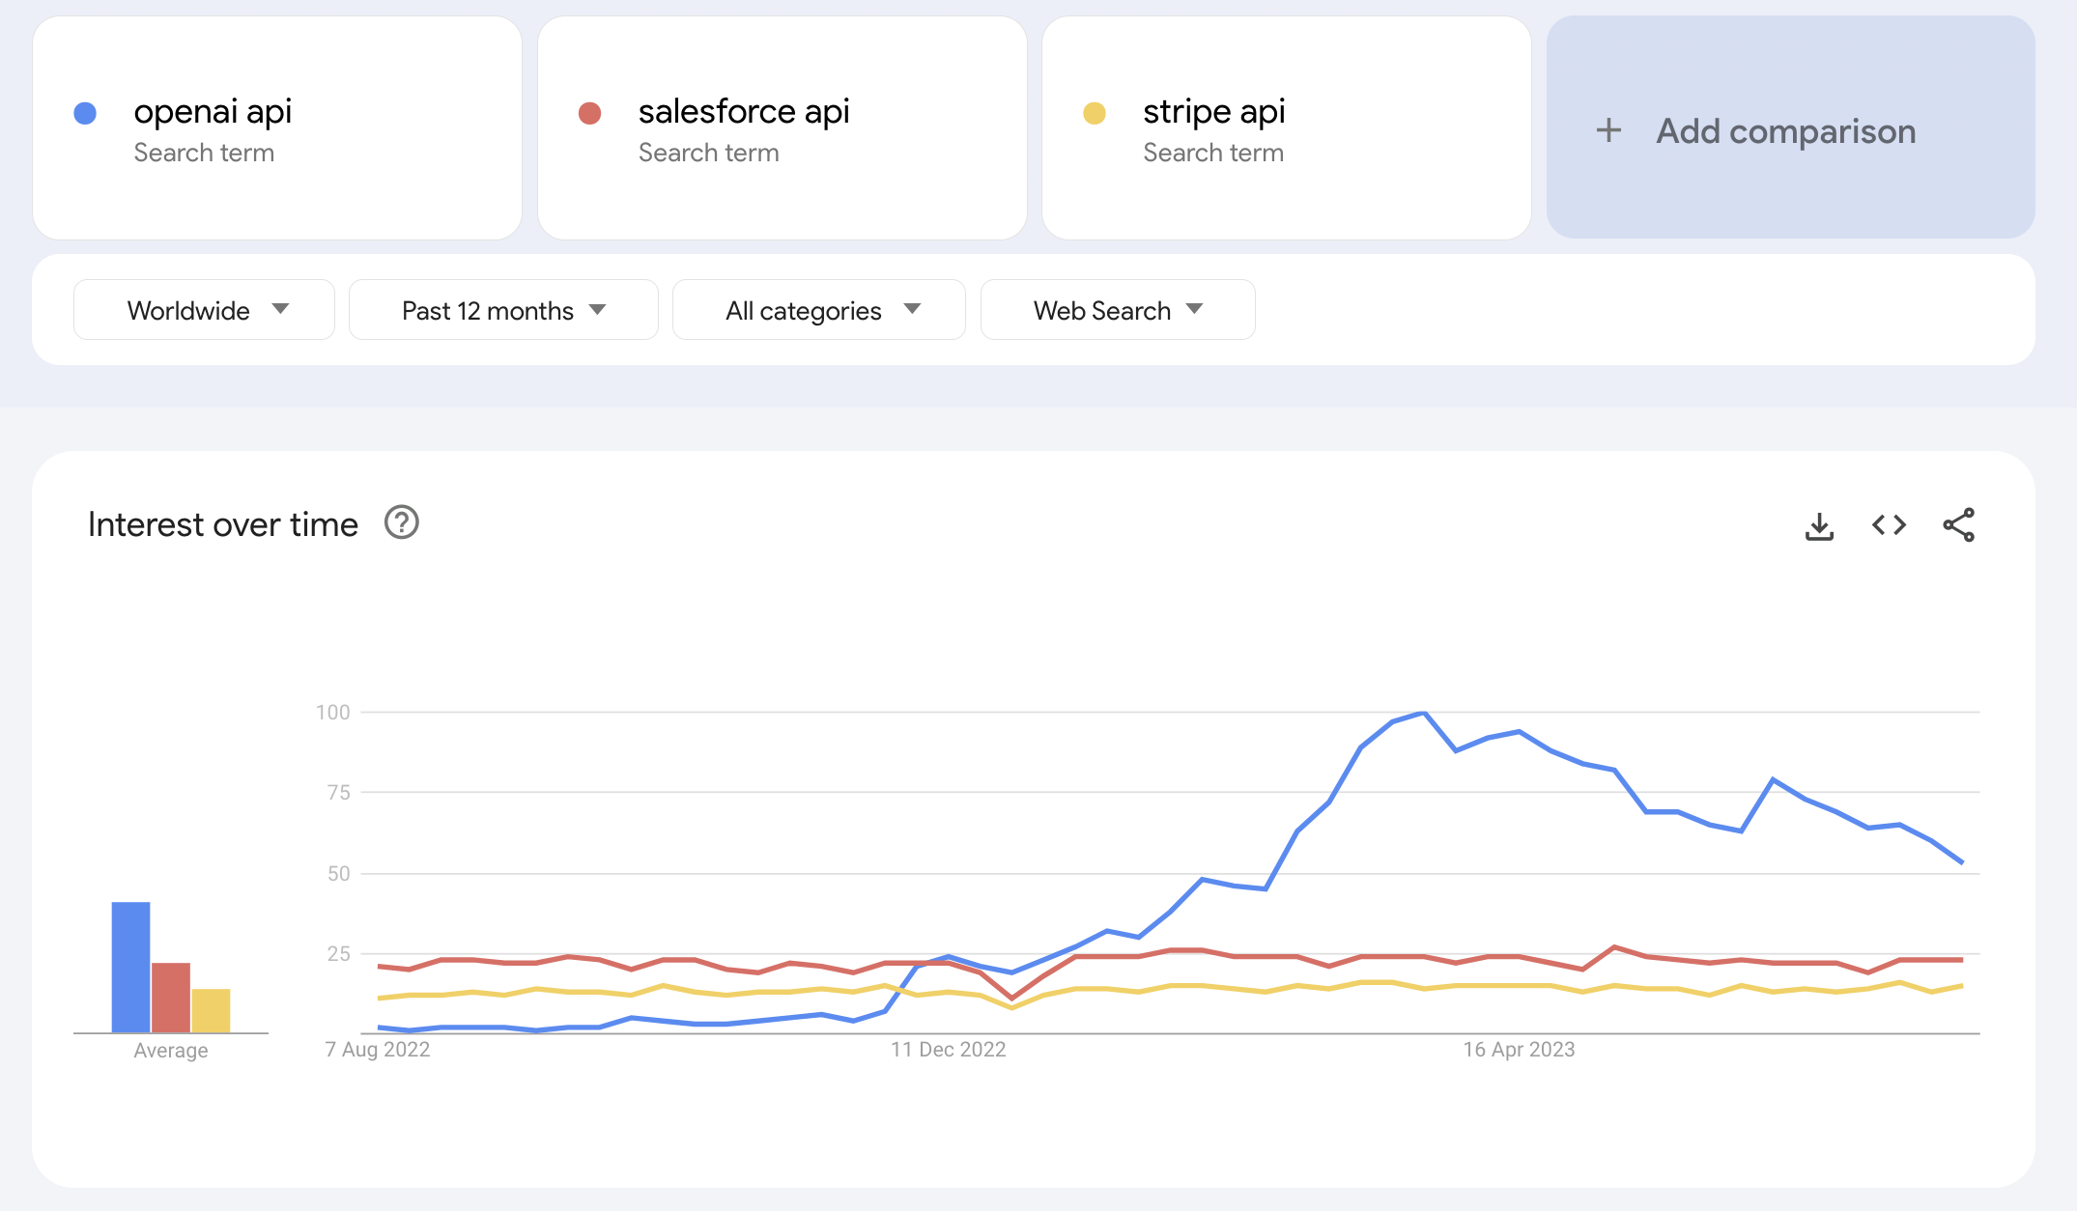Open the Interest over time help icon
Viewport: 2077px width, 1211px height.
(x=401, y=522)
